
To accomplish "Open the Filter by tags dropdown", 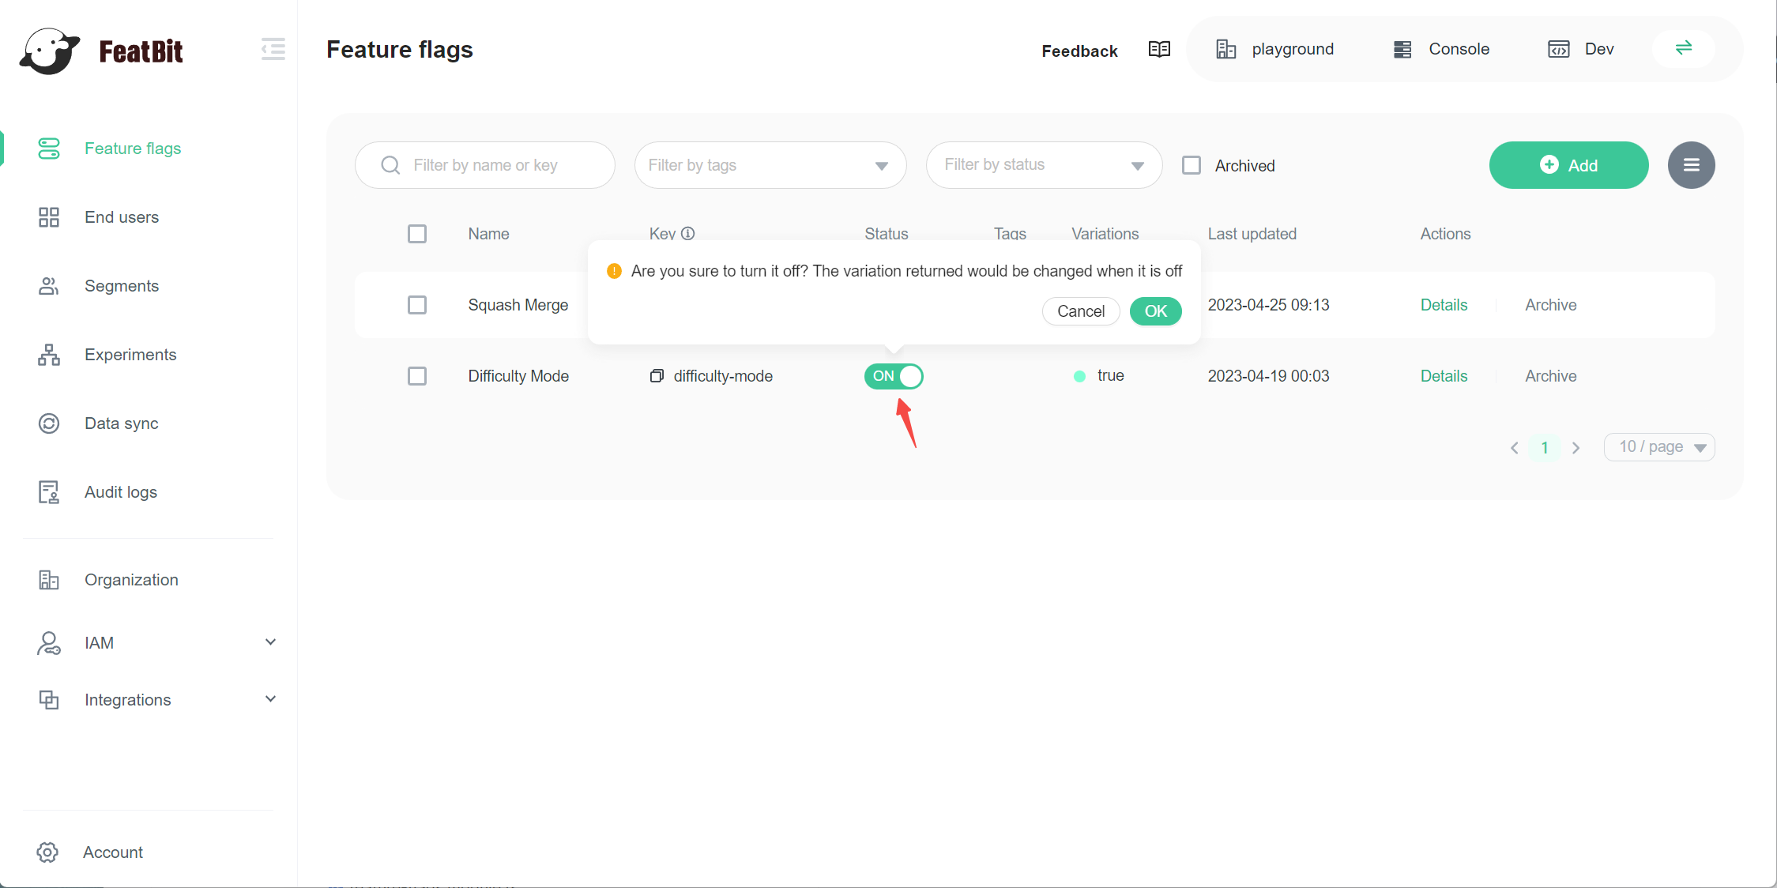I will (770, 165).
